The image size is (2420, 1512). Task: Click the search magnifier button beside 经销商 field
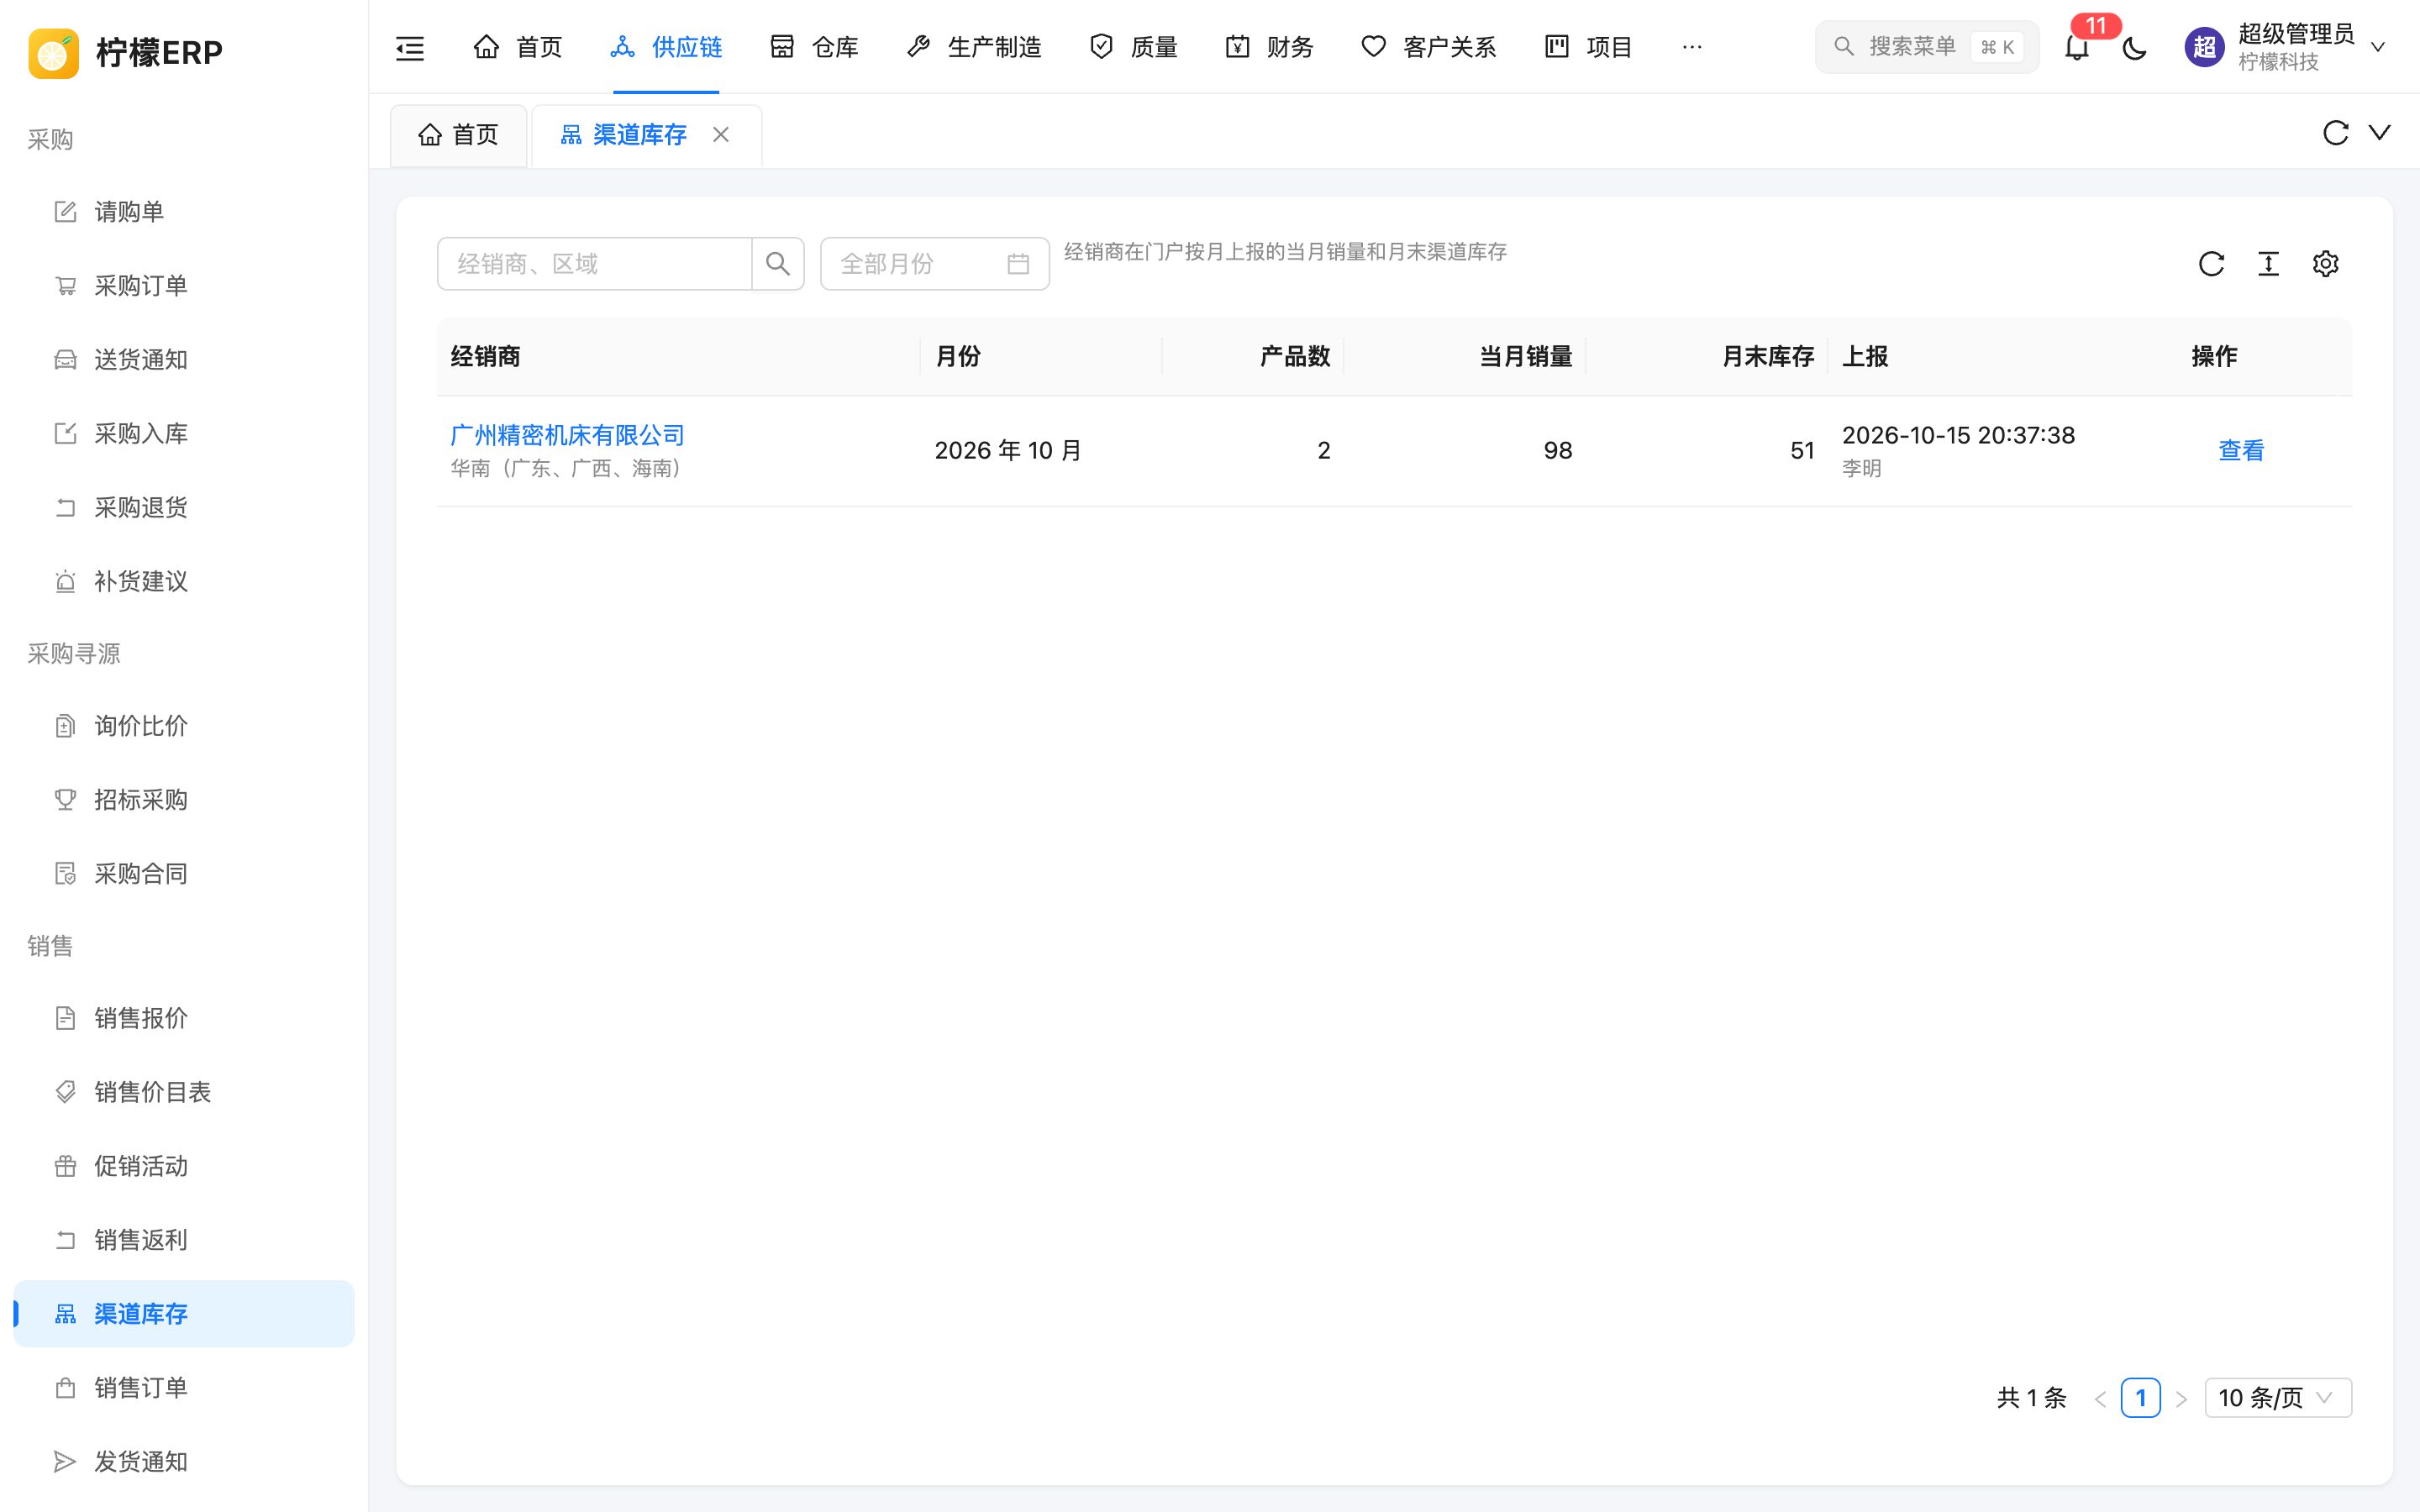pos(778,264)
